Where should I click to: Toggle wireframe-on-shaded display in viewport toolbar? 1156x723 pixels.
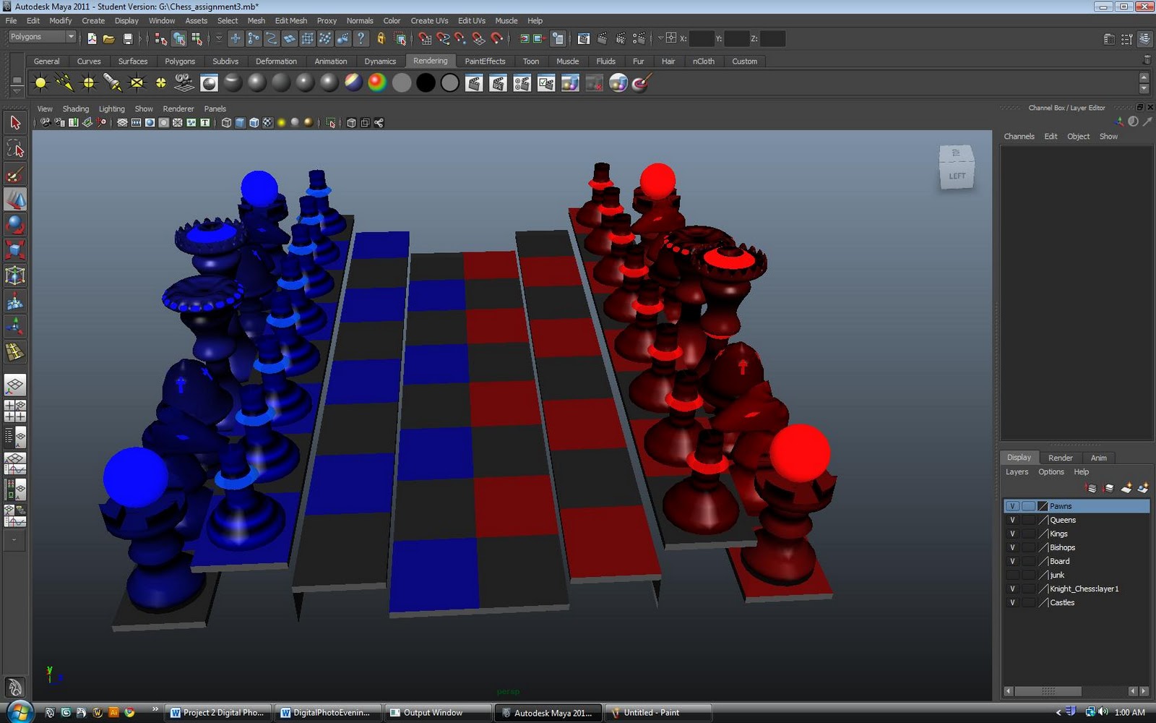click(x=254, y=122)
